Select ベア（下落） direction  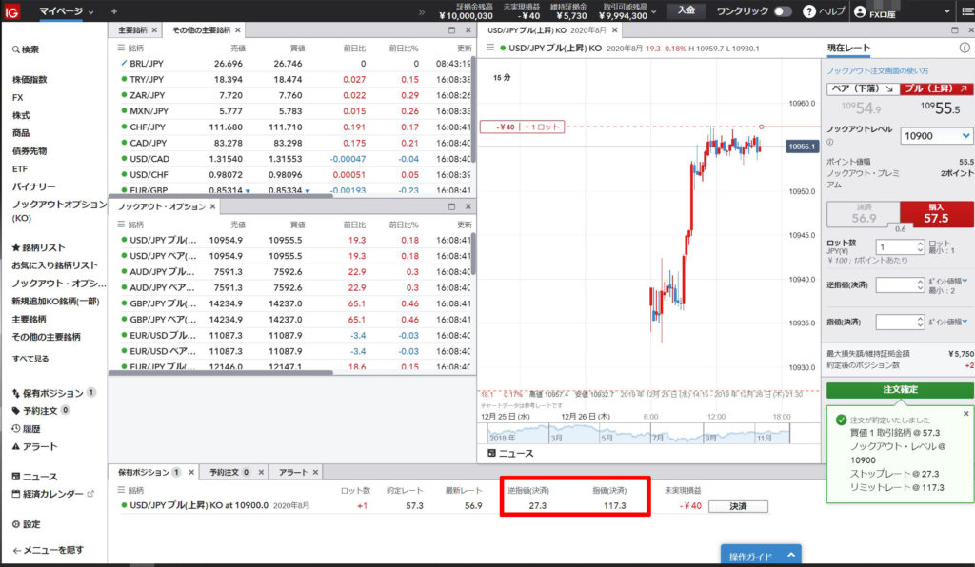pos(863,88)
